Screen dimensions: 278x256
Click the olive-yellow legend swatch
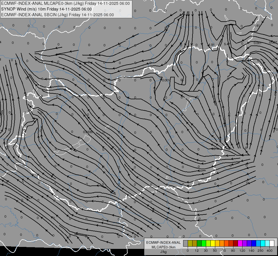pos(190,243)
